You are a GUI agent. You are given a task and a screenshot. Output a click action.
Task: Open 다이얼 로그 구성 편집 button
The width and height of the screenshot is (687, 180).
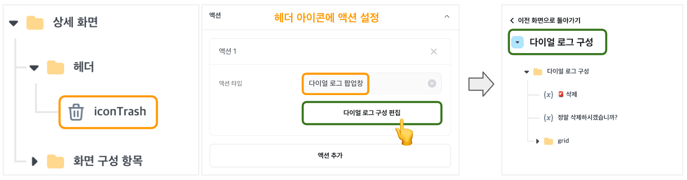[x=372, y=113]
